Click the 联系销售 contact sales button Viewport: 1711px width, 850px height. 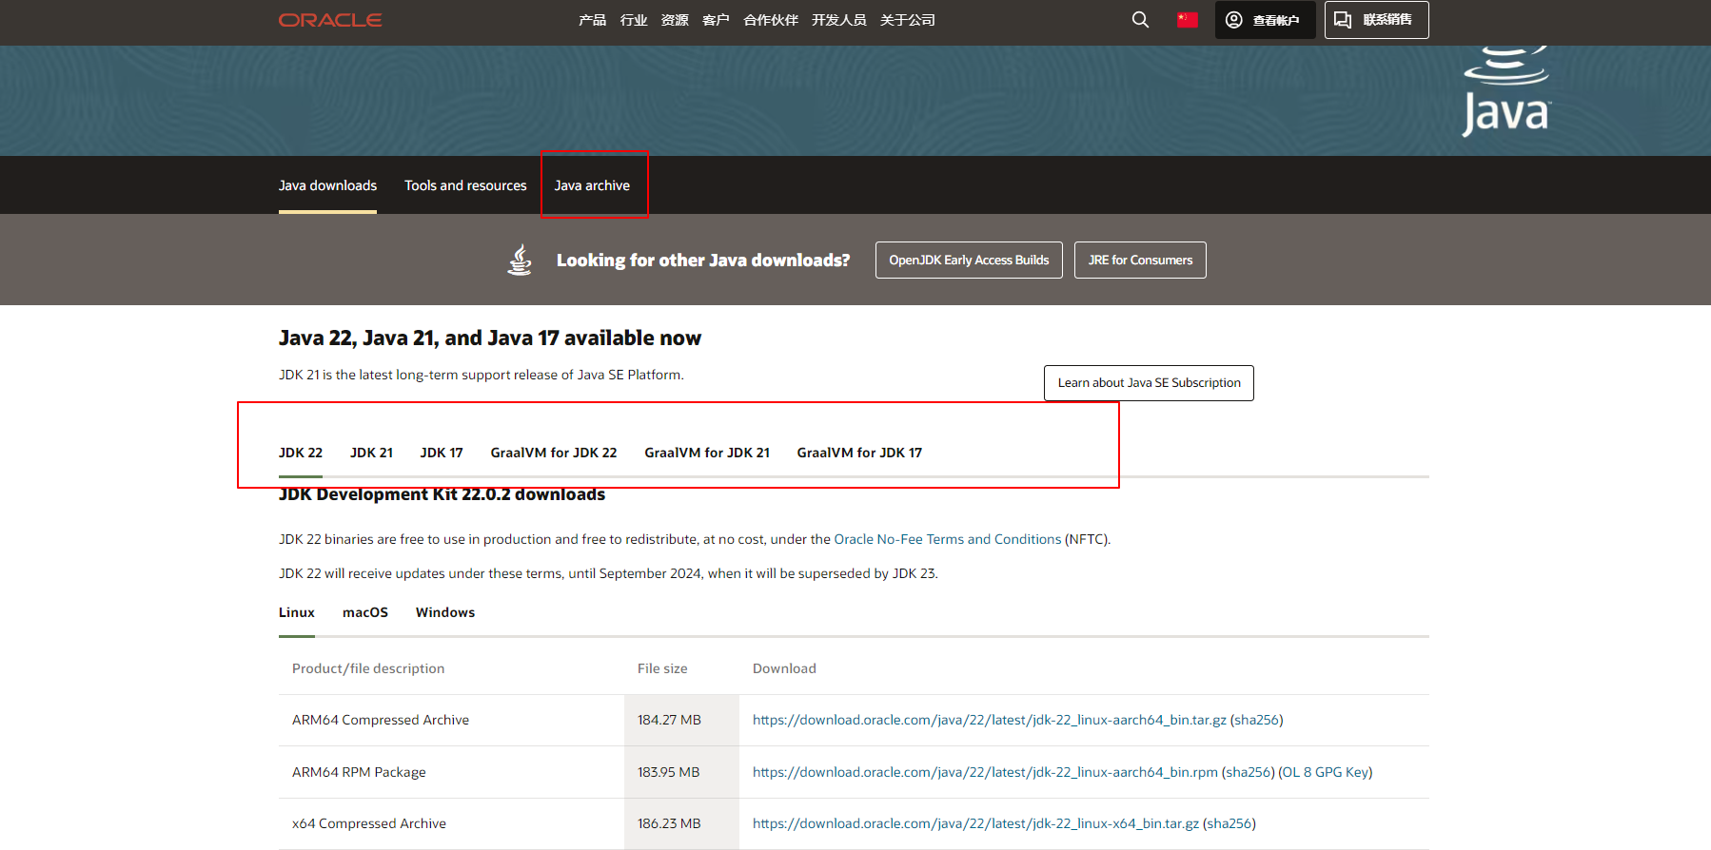coord(1376,20)
